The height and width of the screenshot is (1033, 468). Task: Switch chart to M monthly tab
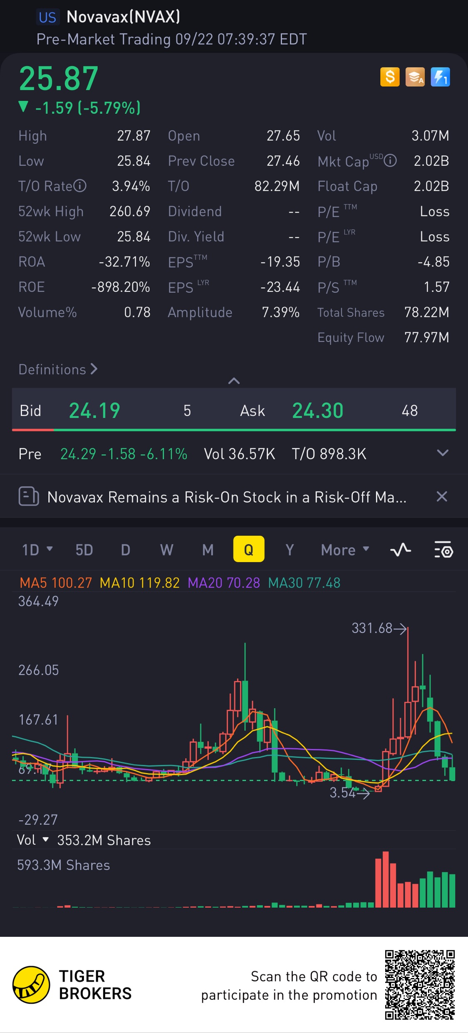(x=208, y=550)
